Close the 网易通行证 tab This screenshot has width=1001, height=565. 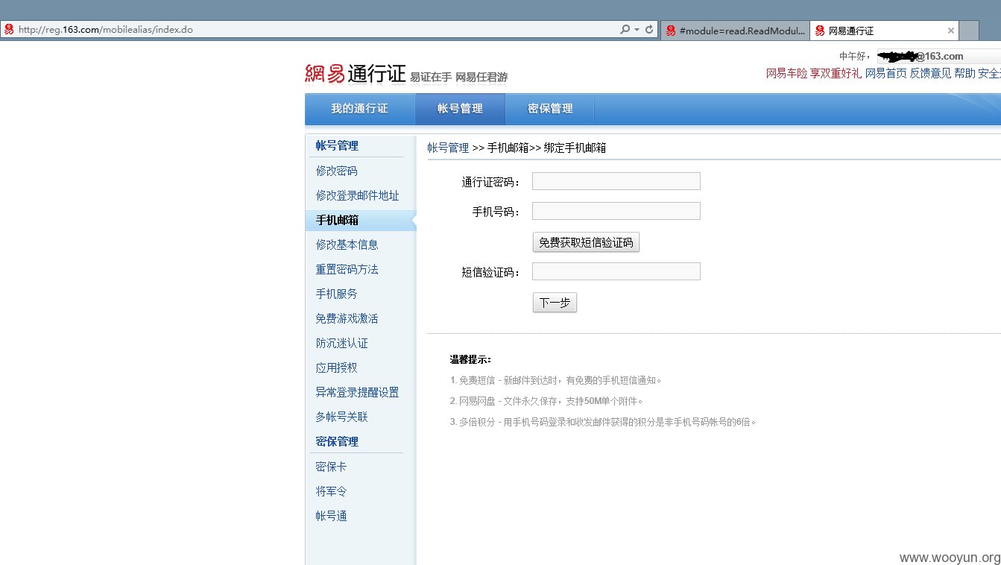(951, 31)
